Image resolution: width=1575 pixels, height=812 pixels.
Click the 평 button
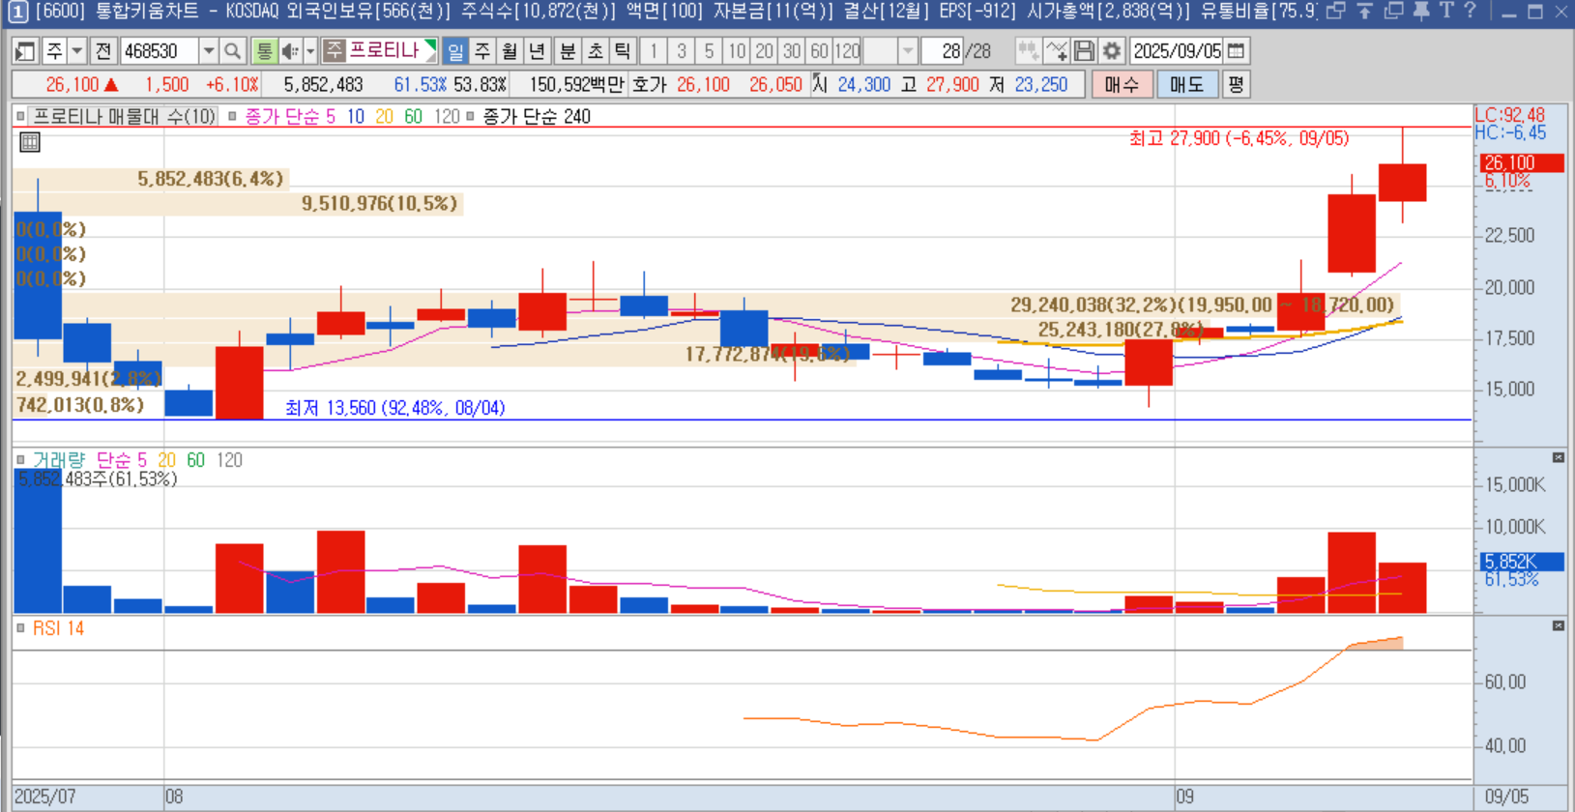click(x=1236, y=84)
